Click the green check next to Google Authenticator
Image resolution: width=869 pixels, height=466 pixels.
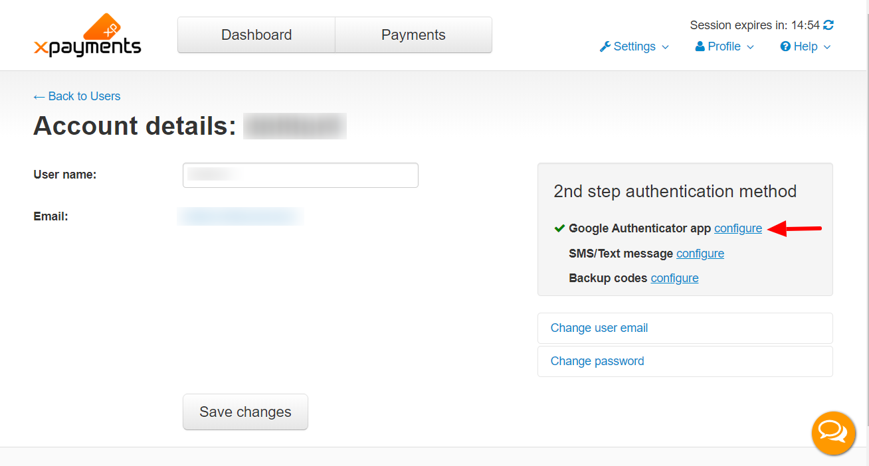[559, 228]
